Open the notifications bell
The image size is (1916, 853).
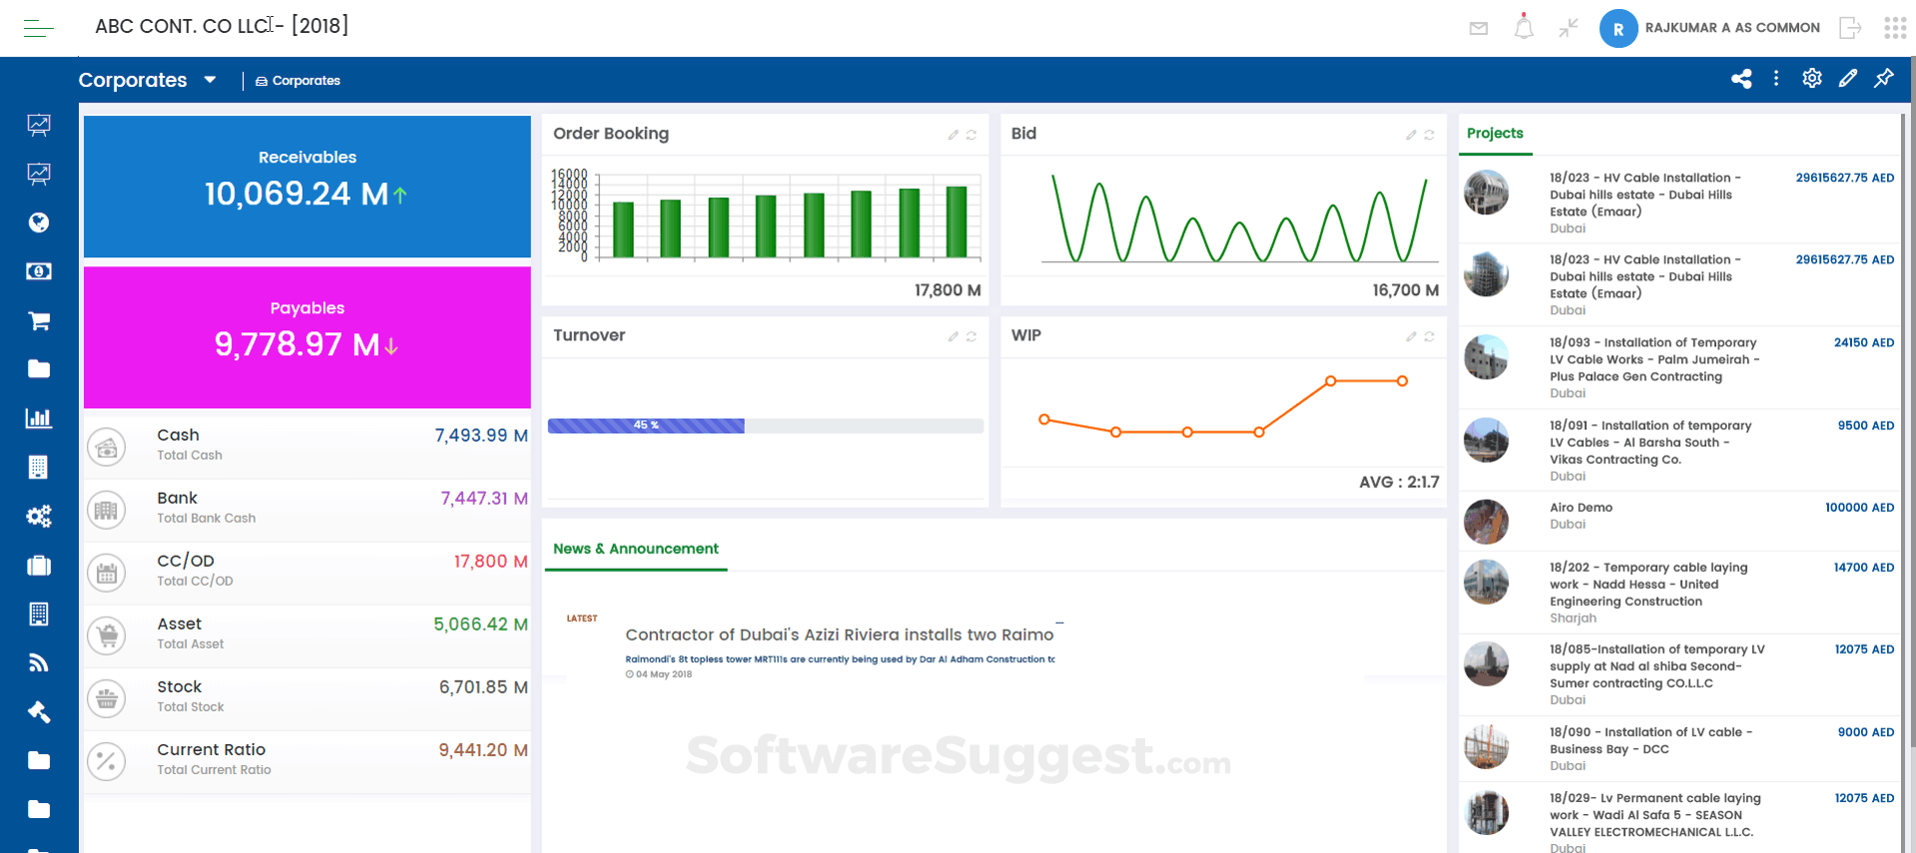point(1524,27)
